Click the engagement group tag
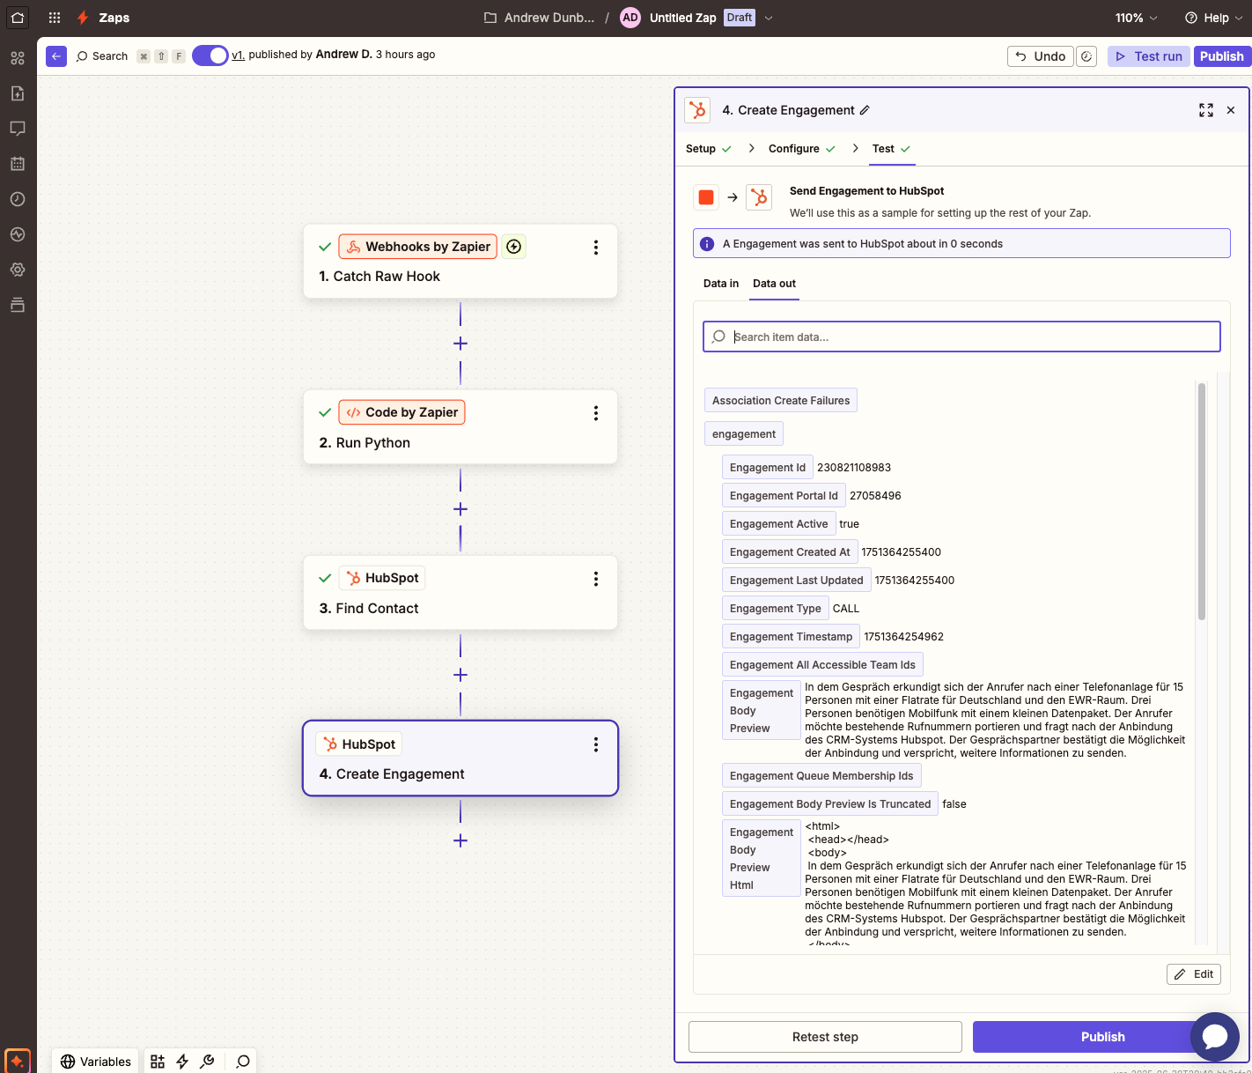This screenshot has height=1073, width=1252. (x=744, y=434)
